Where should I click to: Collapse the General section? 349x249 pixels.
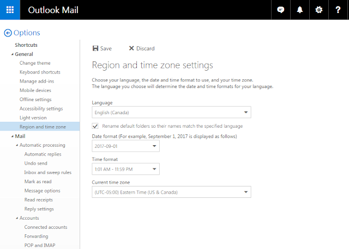[x=13, y=54]
